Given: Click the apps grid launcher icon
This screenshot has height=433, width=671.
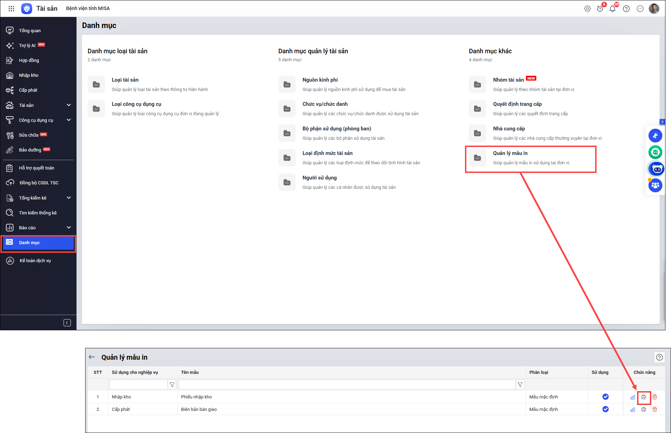Looking at the screenshot, I should pos(11,9).
